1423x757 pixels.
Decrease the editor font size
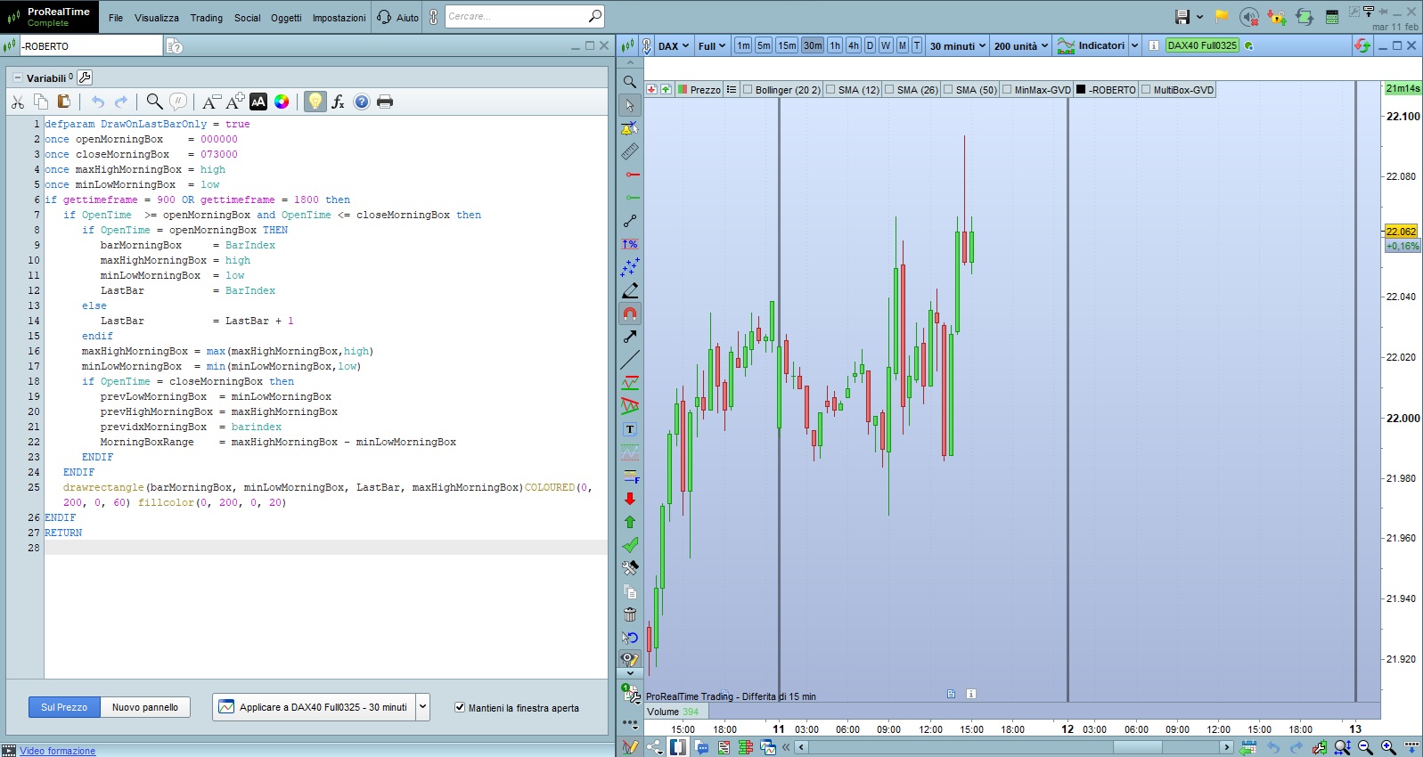point(210,102)
